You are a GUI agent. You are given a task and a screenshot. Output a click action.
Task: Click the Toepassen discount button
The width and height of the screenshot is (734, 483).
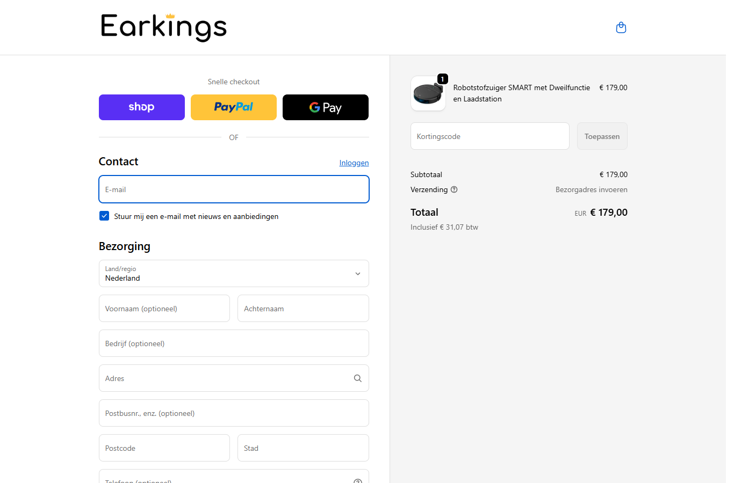pos(602,136)
